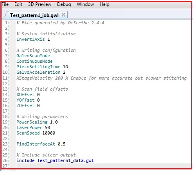Click line number 27 in gutter
The image size is (193, 171).
point(5,166)
